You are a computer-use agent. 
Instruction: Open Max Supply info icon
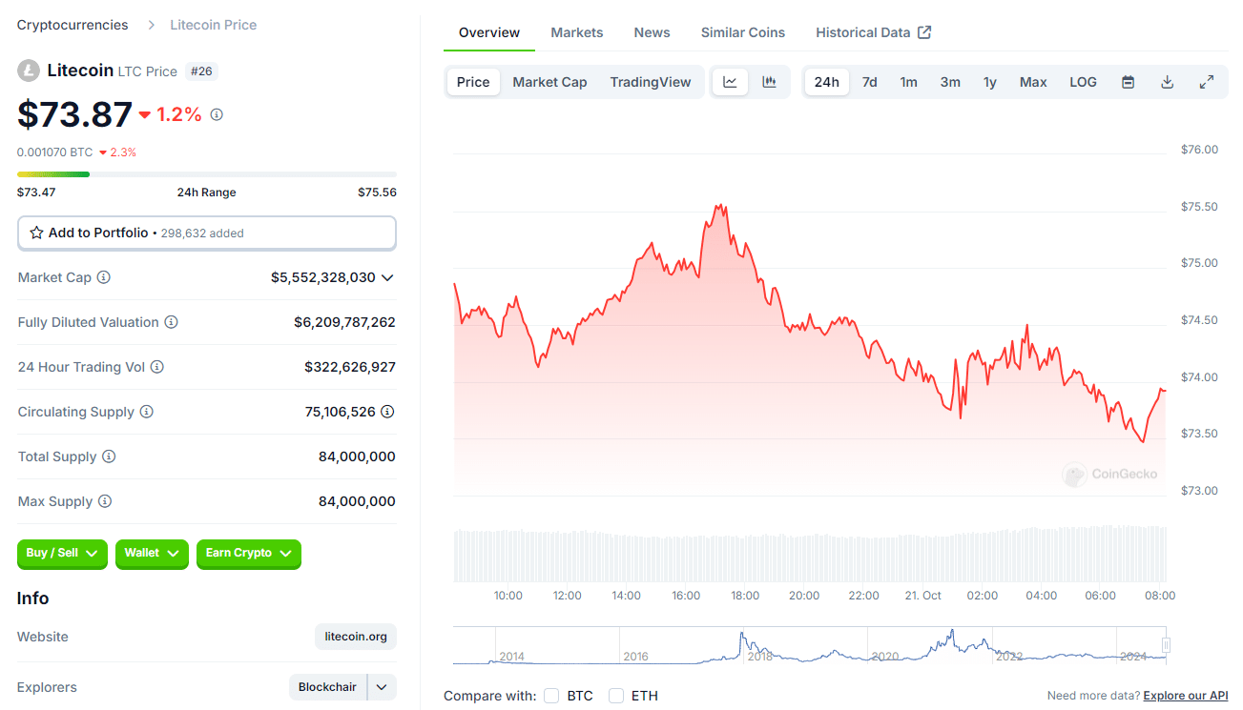click(x=105, y=501)
